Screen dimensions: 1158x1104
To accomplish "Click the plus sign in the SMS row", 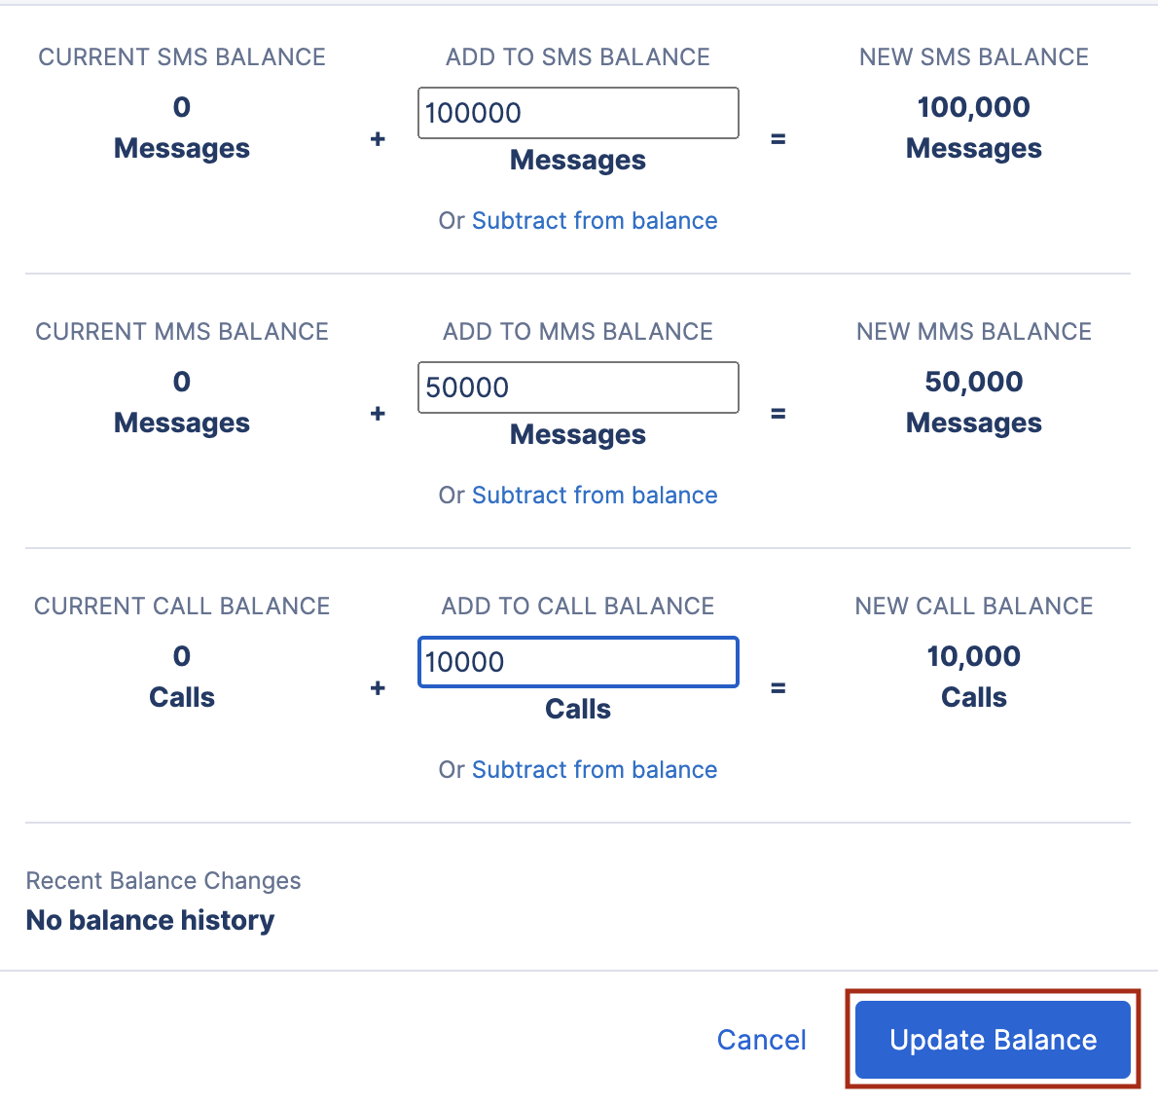I will tap(378, 139).
